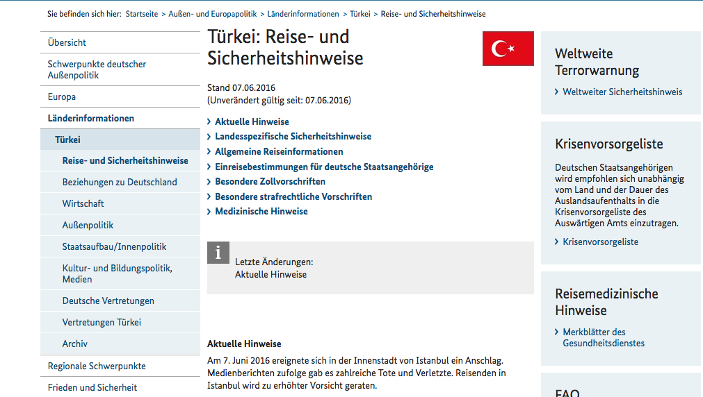Screen dimensions: 703x397
Task: Click the Krisenvorsorgeliste box heading
Action: tap(609, 144)
